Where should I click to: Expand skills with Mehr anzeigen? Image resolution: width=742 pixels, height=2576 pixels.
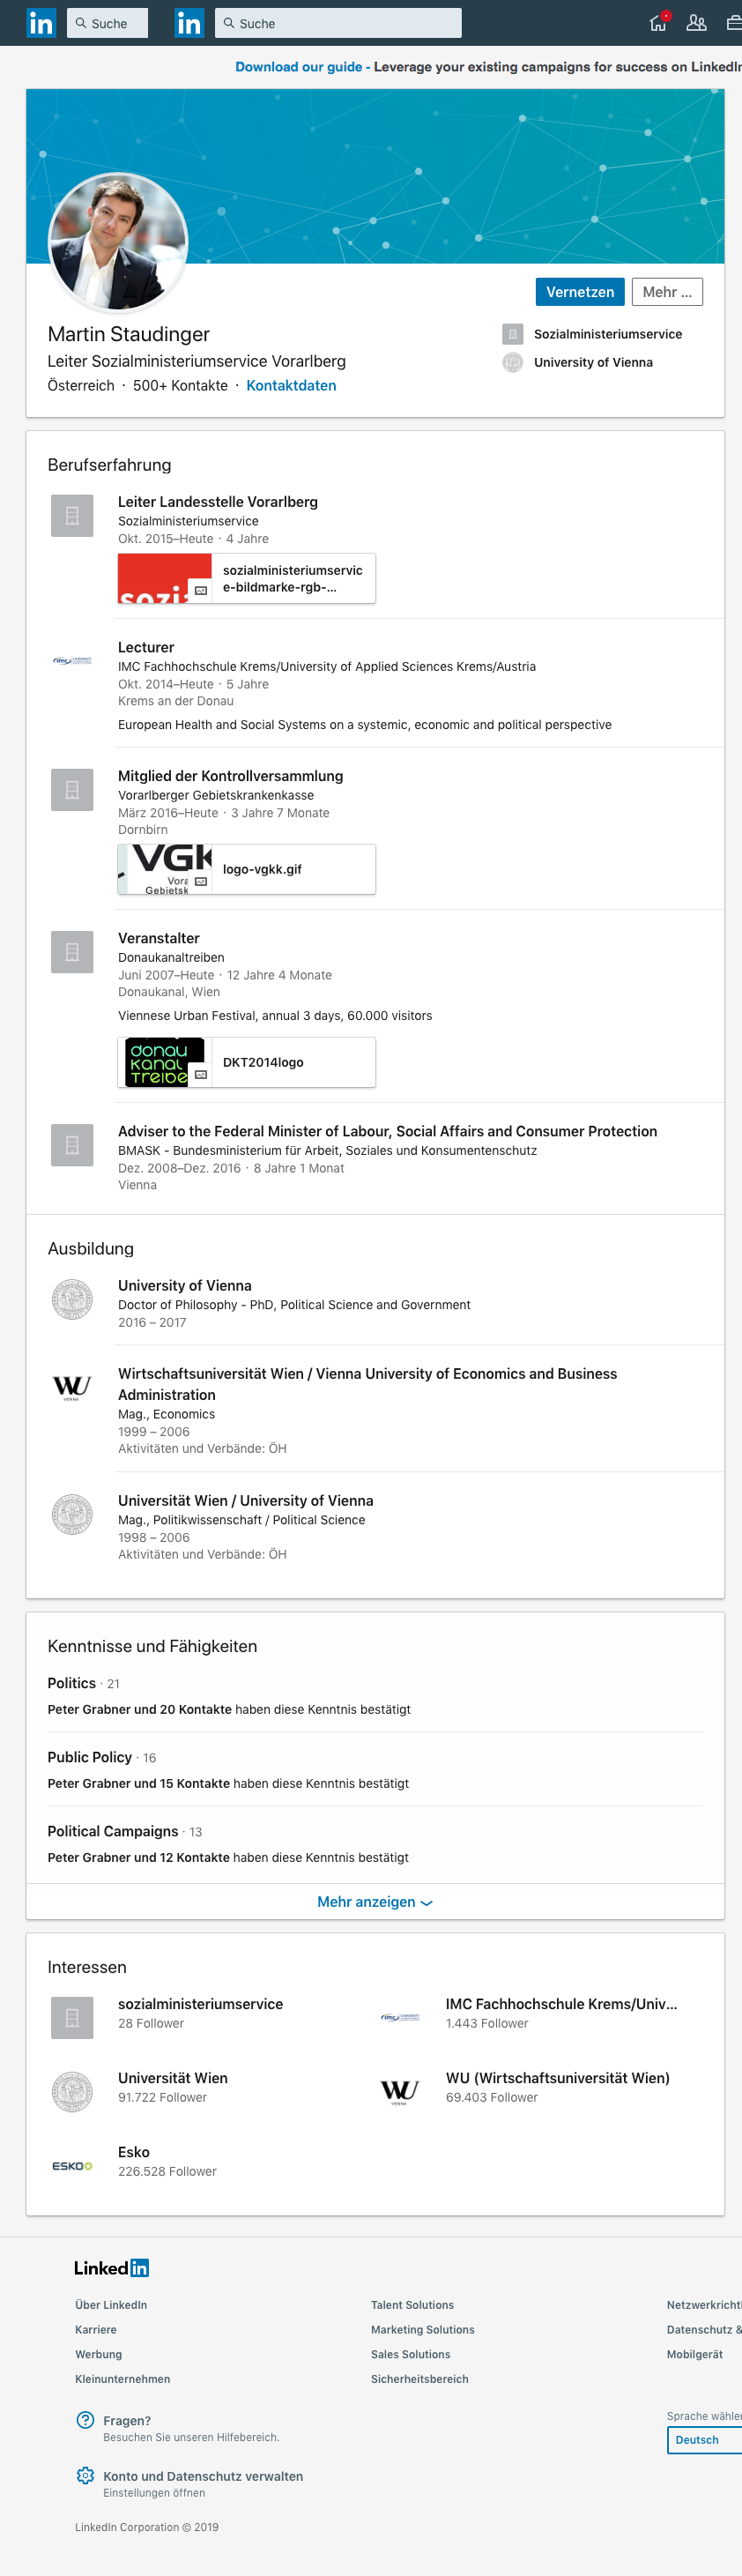pyautogui.click(x=375, y=1902)
